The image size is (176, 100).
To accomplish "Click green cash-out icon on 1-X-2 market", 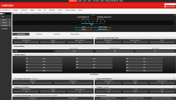I will (92, 38).
